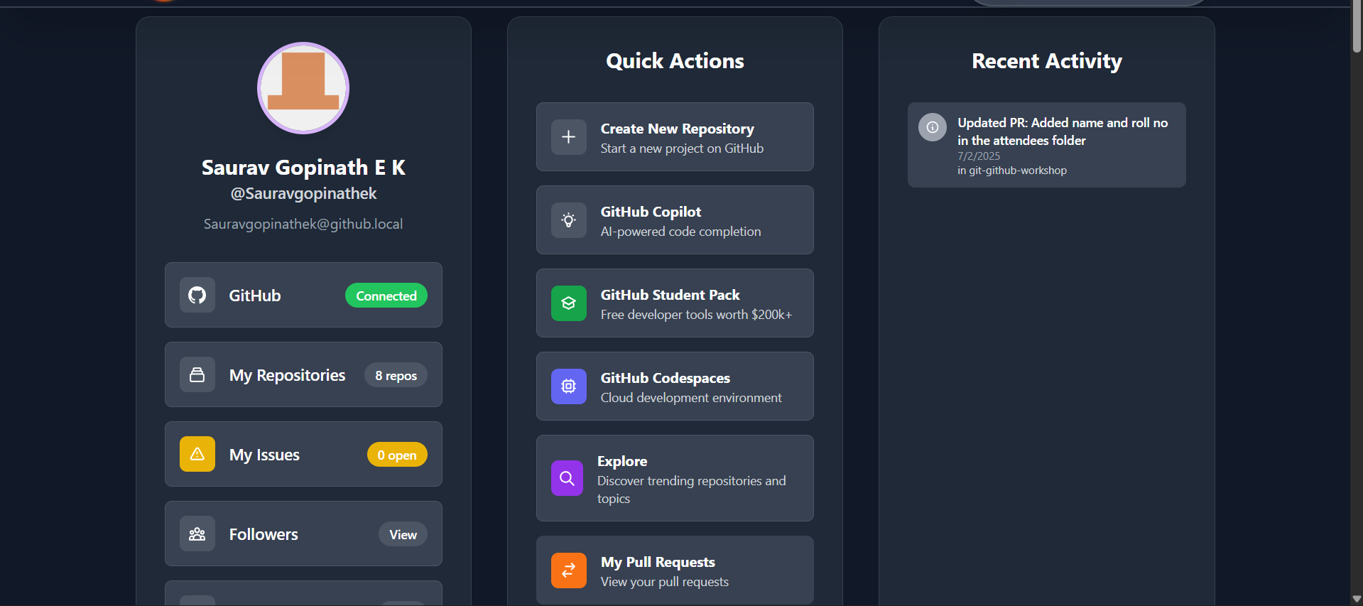Click the 8 repos count badge
The image size is (1363, 606).
point(396,375)
